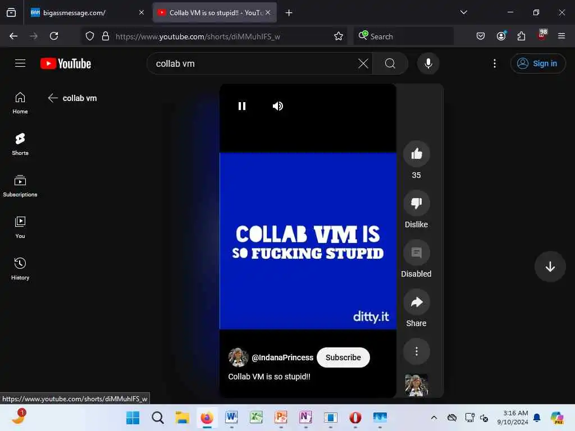Bookmark this page with the star
Screen dimensions: 575x431
click(338, 36)
